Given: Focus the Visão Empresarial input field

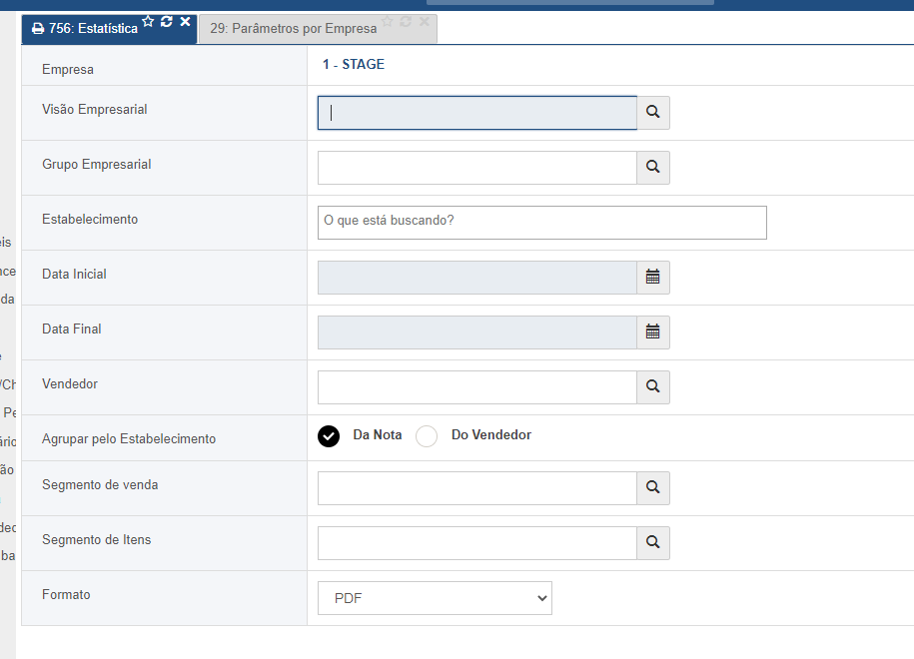Looking at the screenshot, I should [477, 113].
